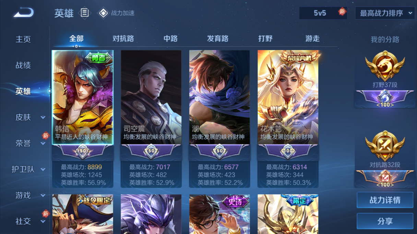This screenshot has height=234, width=417.
Task: Switch to the 打野 tab
Action: 265,39
